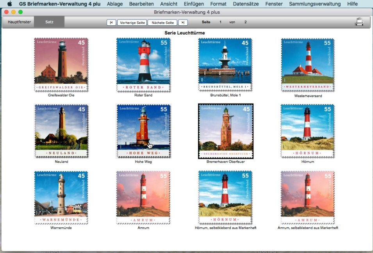Select the Bremerhaven Oberfeuer stamp
This screenshot has width=373, height=253.
tap(225, 131)
